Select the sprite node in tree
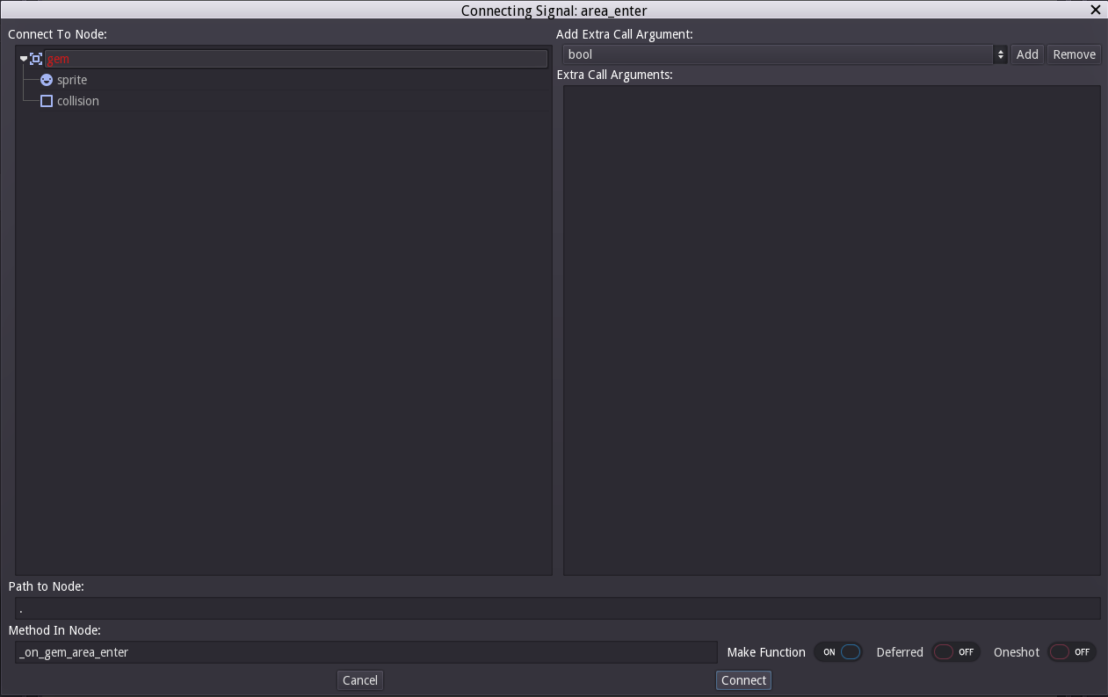This screenshot has height=697, width=1108. click(72, 80)
